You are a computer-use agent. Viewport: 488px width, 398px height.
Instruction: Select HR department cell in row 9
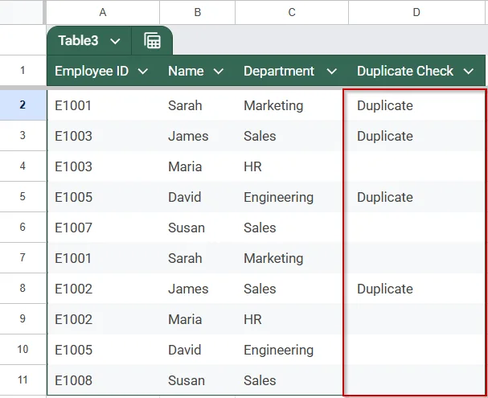[x=292, y=318]
